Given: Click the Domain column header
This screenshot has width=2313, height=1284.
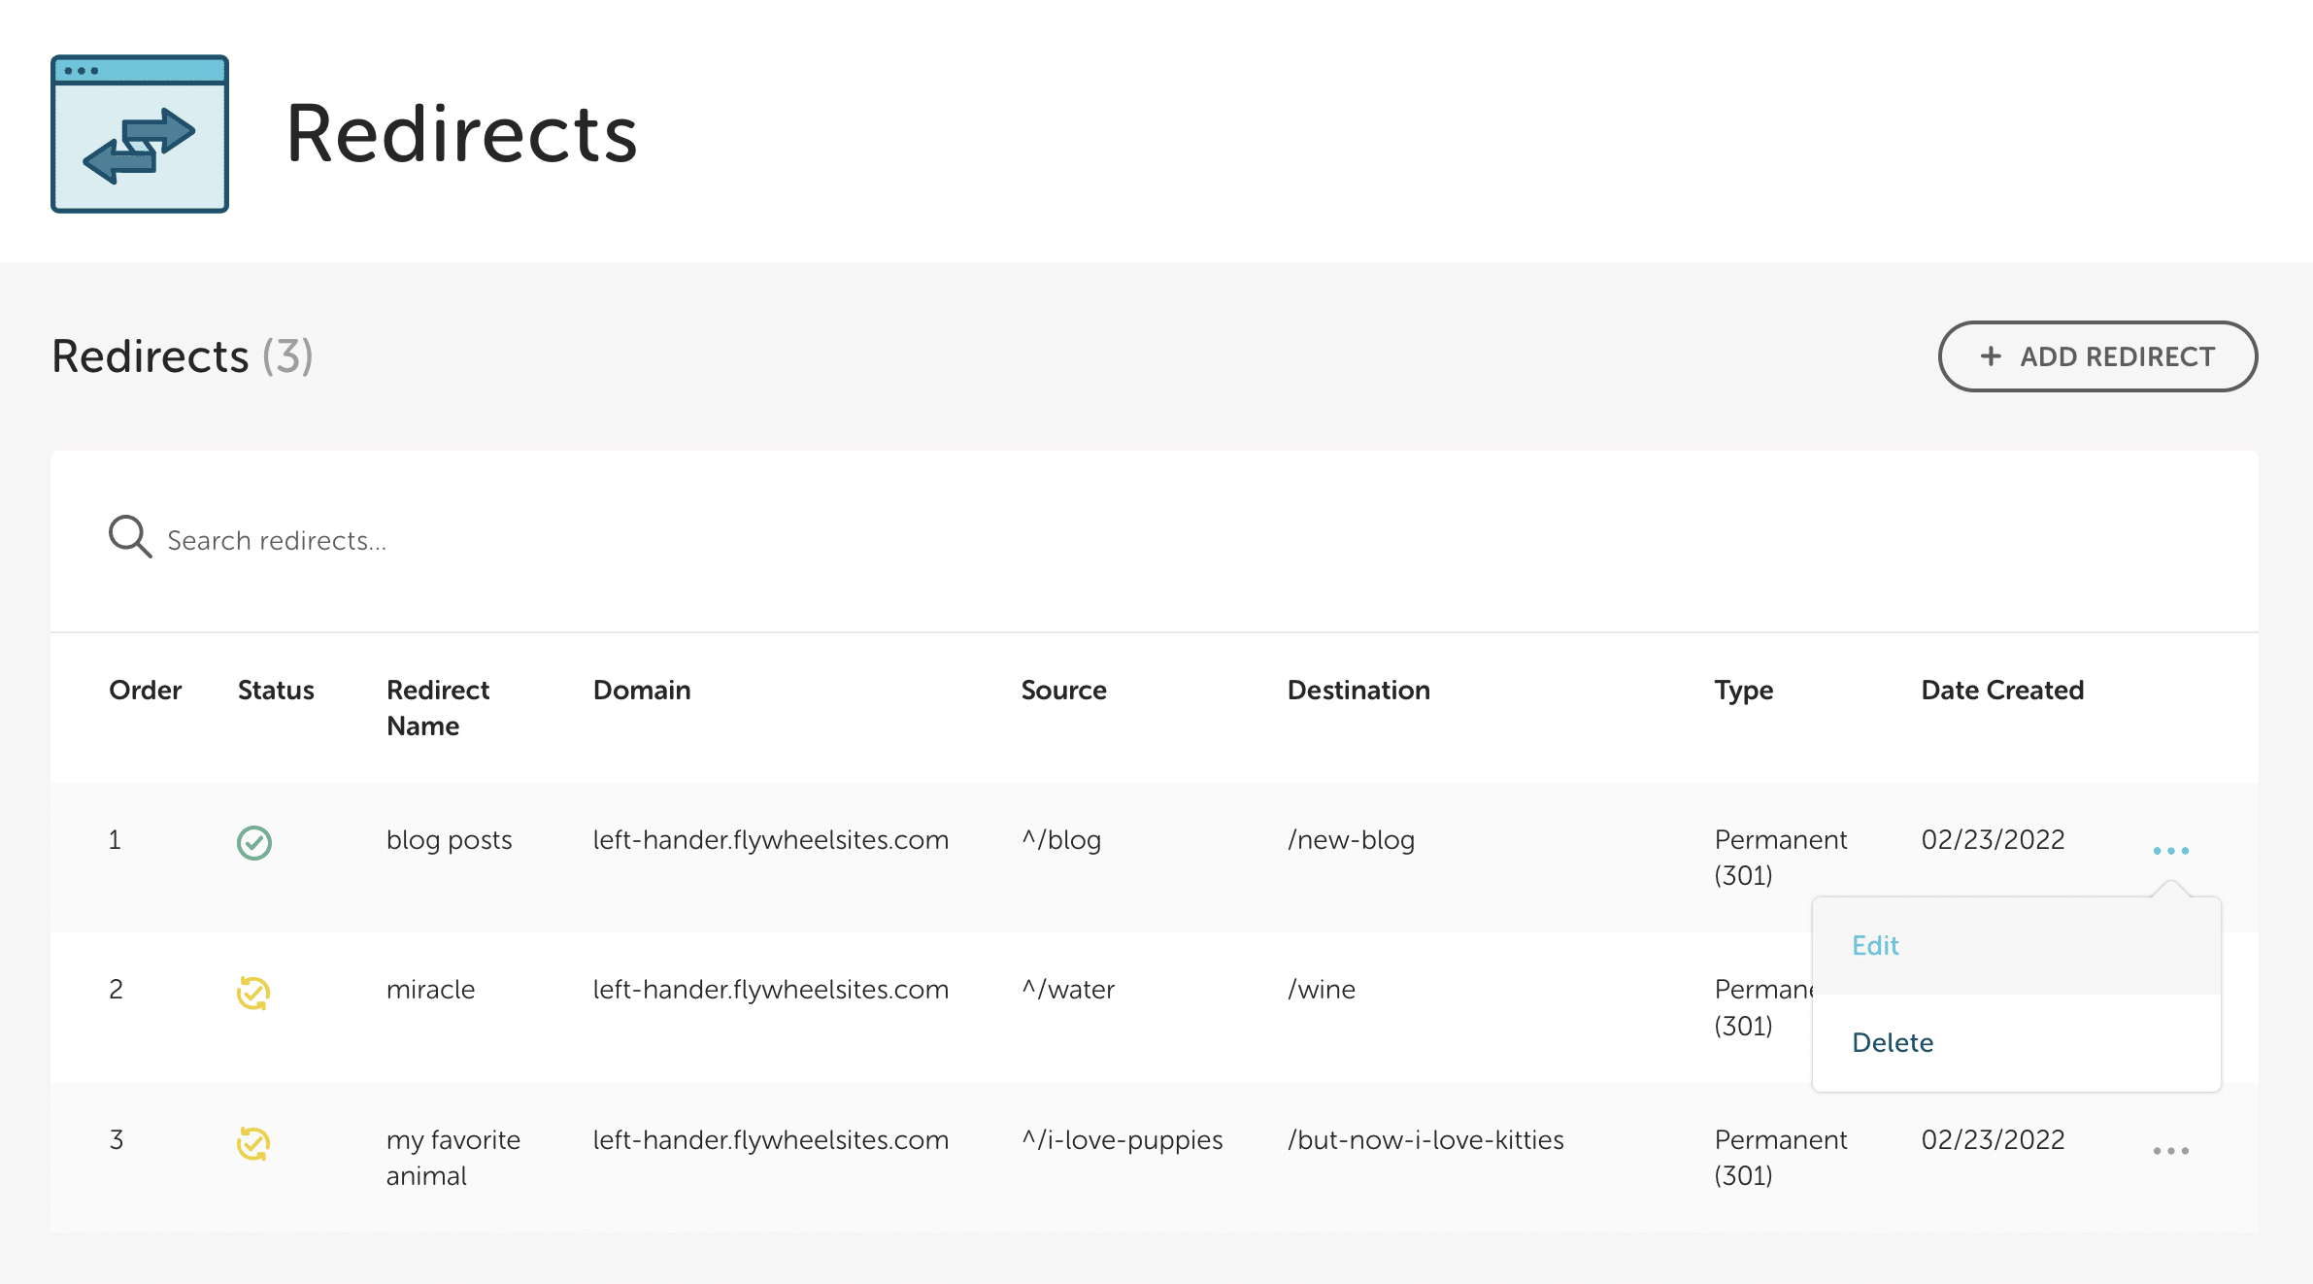Looking at the screenshot, I should [642, 691].
